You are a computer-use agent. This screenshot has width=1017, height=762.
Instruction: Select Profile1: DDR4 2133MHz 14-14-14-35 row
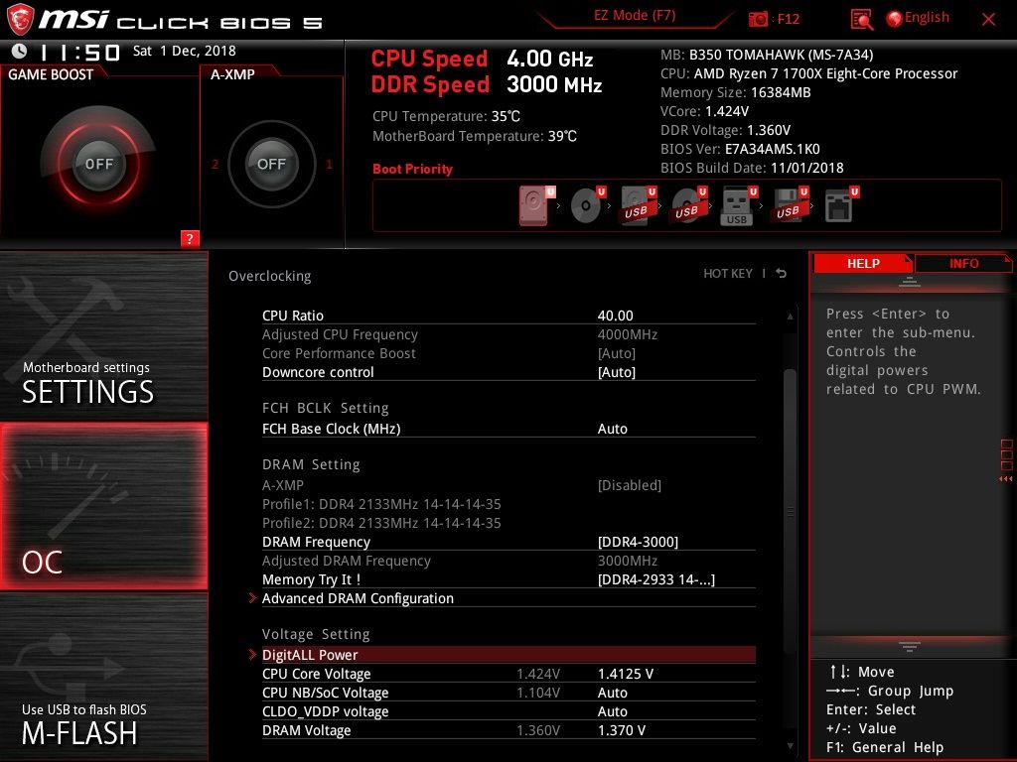point(508,504)
